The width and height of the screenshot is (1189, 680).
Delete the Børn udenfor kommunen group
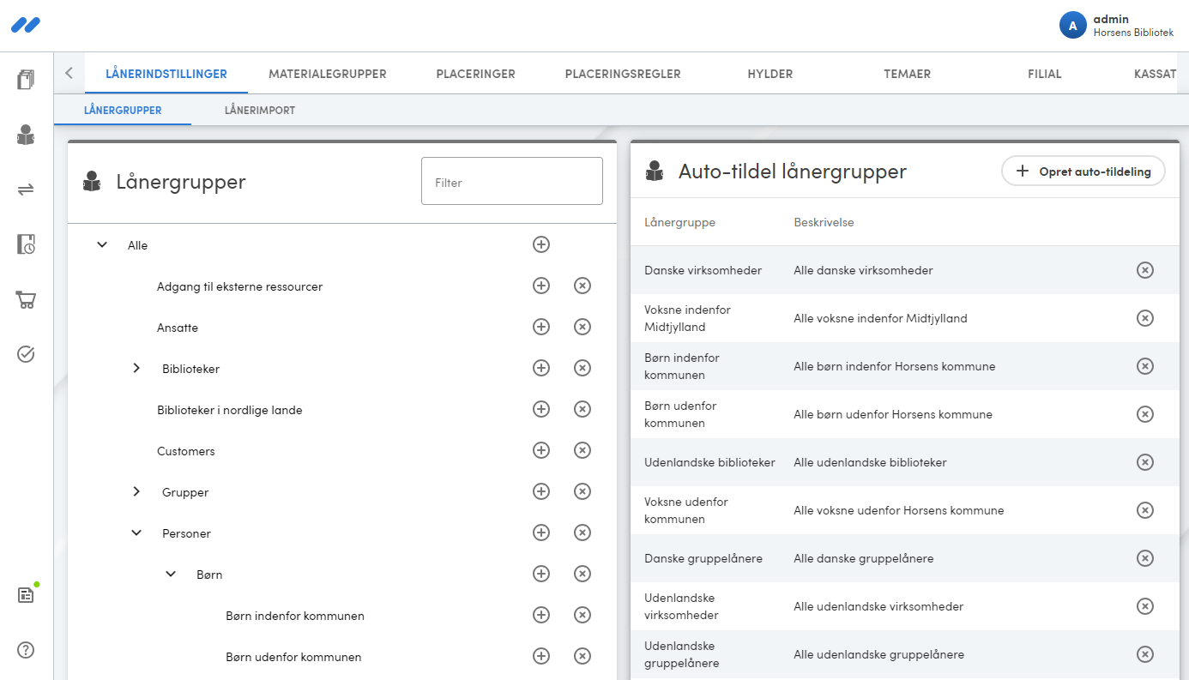582,656
